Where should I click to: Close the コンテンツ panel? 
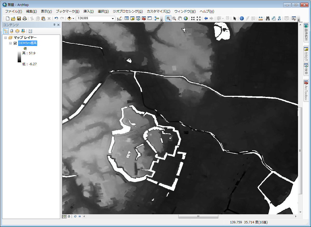pos(58,25)
